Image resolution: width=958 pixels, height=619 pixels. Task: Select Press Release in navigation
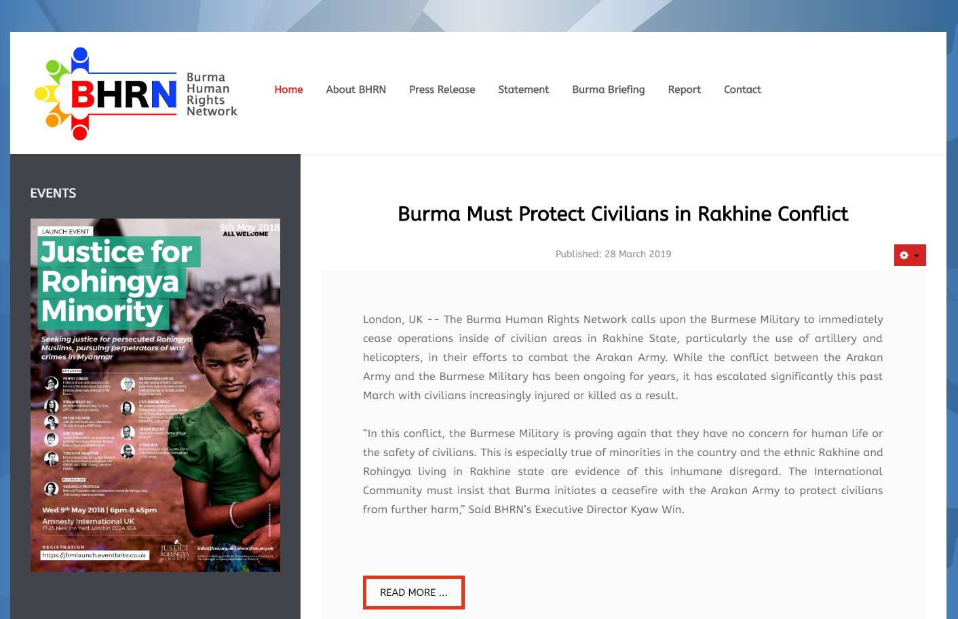442,90
